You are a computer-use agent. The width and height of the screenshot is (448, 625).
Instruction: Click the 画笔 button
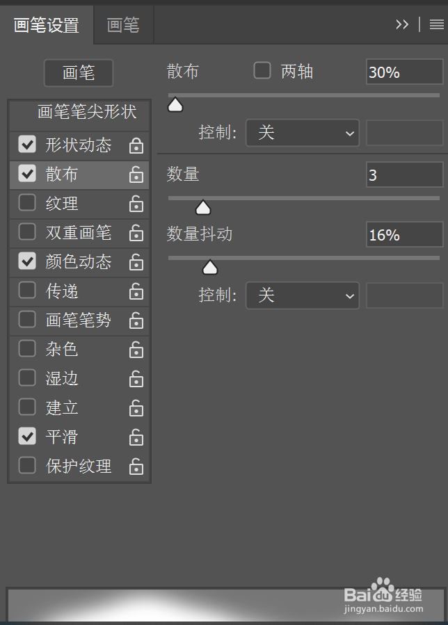79,73
